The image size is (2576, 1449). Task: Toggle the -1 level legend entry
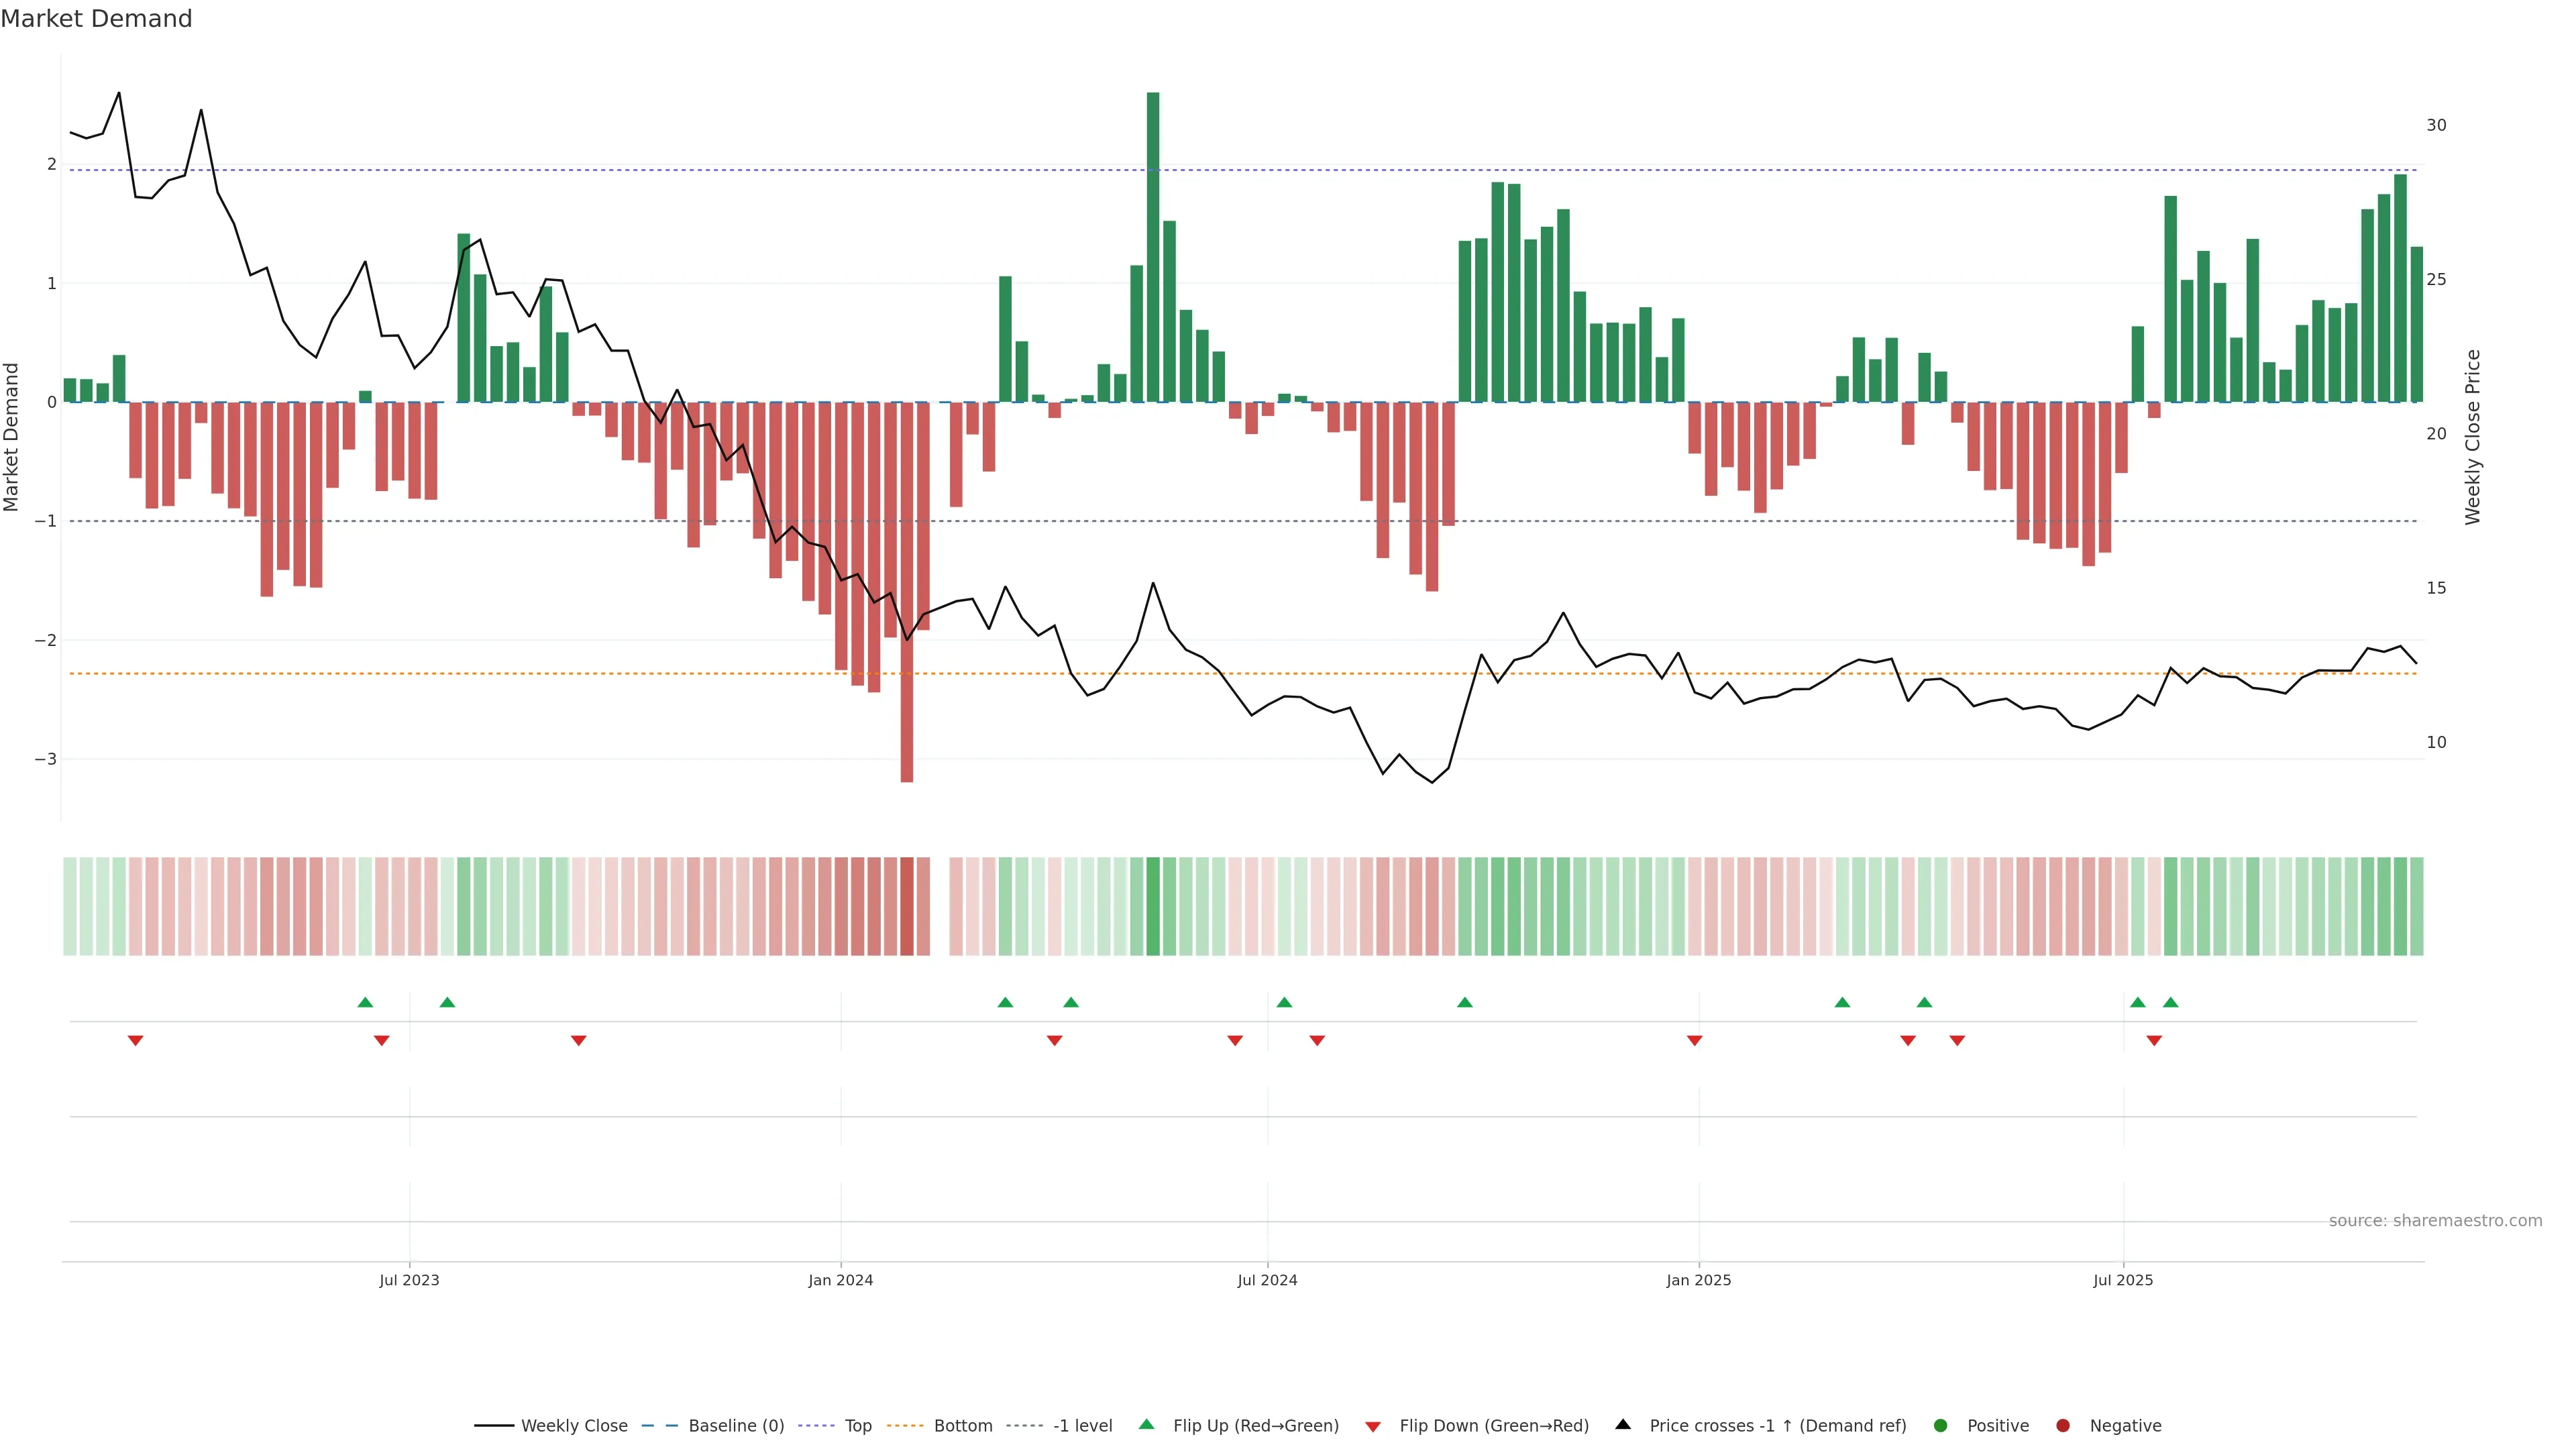(x=1082, y=1425)
